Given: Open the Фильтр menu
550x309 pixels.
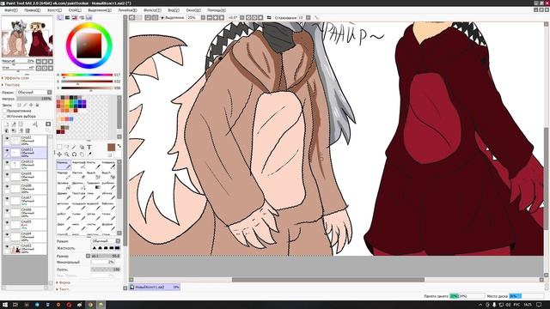Looking at the screenshot, I should coord(153,10).
